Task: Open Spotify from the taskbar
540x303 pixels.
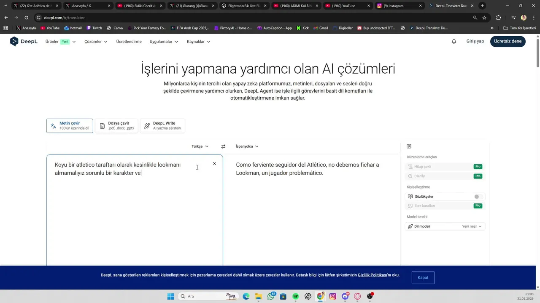Action: pyautogui.click(x=295, y=296)
